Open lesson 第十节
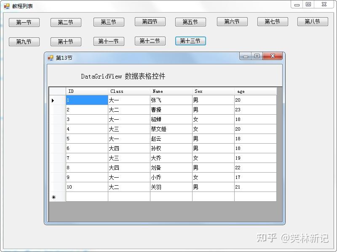The height and width of the screenshot is (252, 337). [x=66, y=41]
